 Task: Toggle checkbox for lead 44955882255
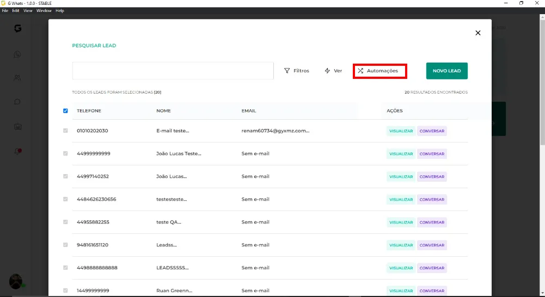(65, 222)
